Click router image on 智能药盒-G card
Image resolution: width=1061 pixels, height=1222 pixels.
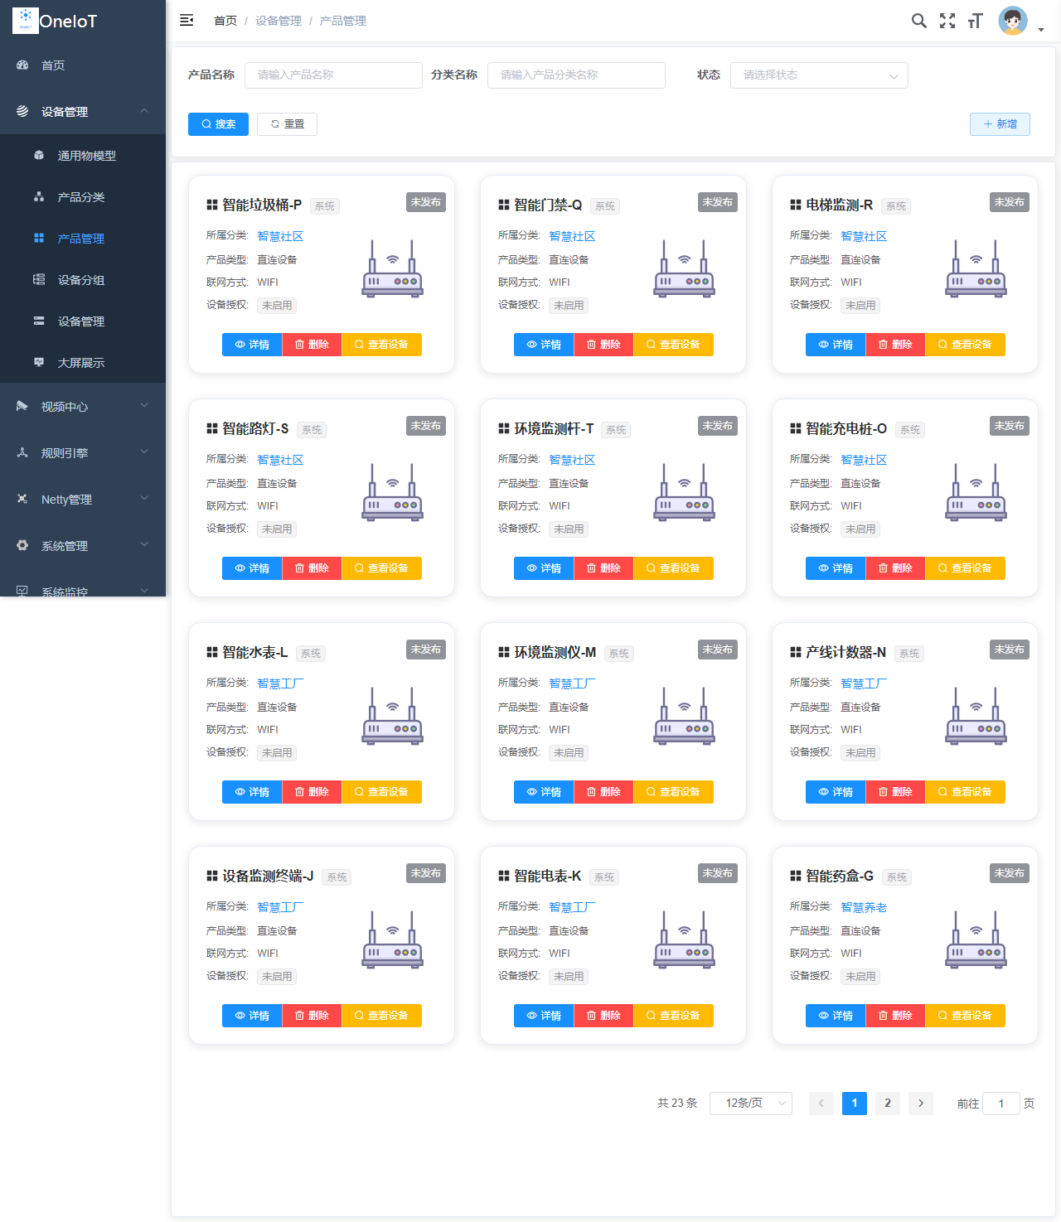[976, 939]
